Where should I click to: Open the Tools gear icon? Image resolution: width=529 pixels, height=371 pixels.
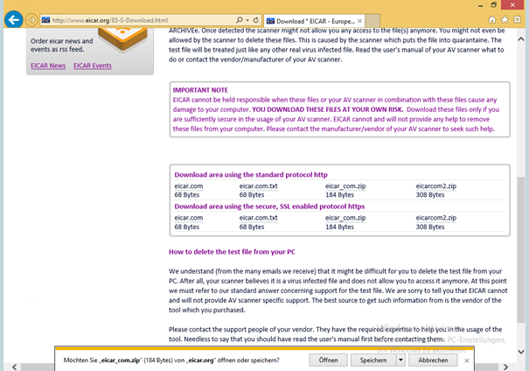click(x=517, y=19)
